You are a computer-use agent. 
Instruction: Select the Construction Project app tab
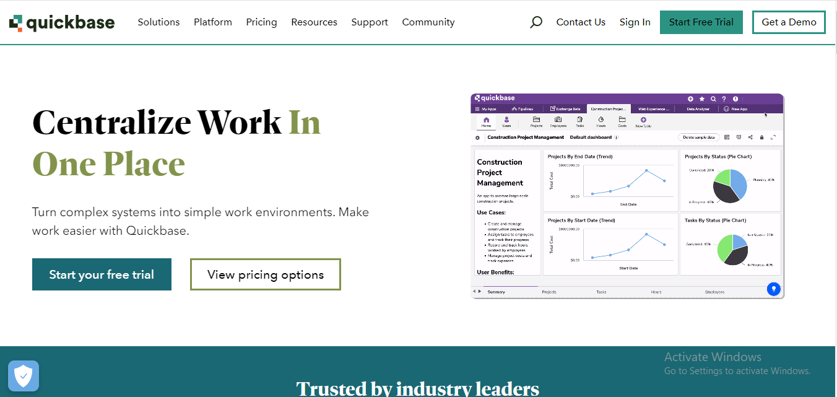pyautogui.click(x=609, y=109)
